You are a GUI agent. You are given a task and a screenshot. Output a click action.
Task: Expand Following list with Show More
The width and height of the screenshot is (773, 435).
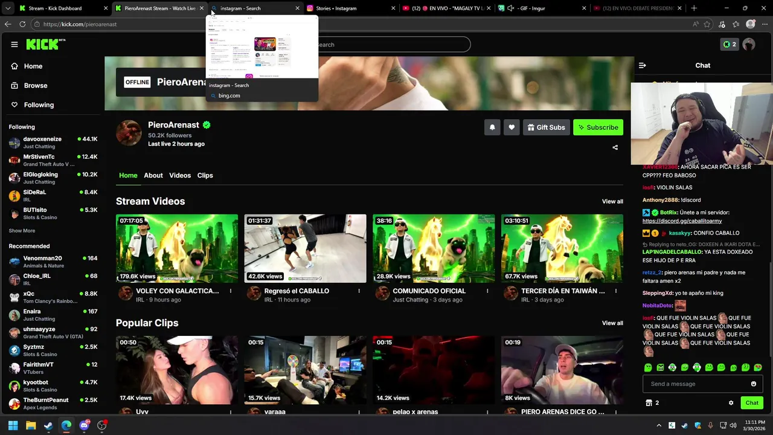pos(22,231)
